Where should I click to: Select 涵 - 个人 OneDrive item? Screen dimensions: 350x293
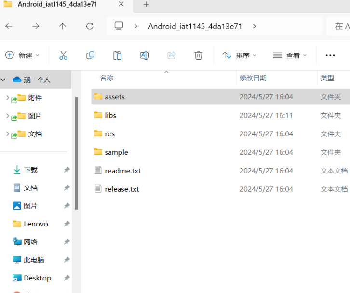[36, 80]
